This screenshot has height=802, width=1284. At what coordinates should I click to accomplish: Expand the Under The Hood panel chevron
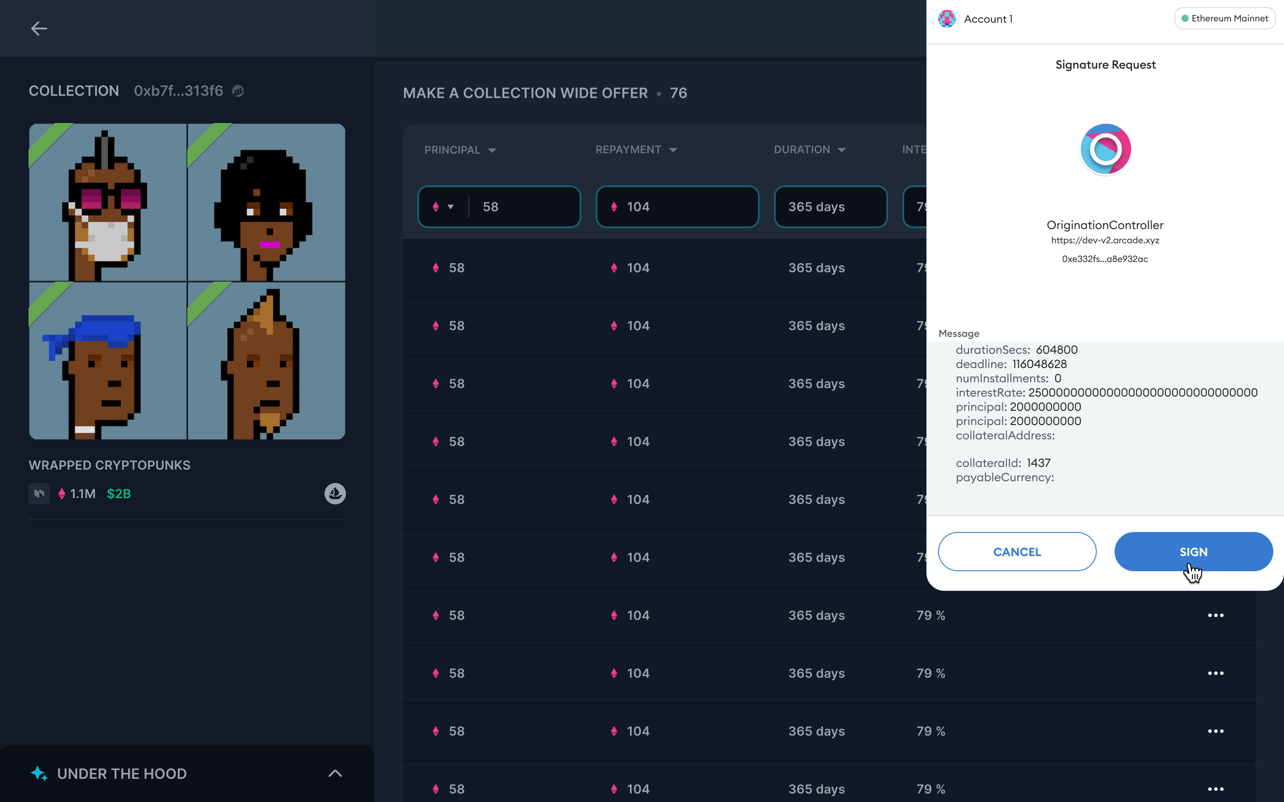point(335,773)
